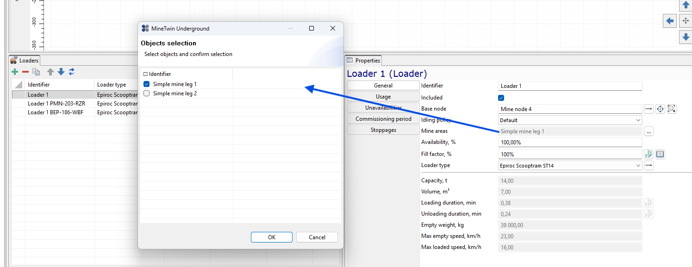Click the Base node field
692x267 pixels.
[x=570, y=109]
